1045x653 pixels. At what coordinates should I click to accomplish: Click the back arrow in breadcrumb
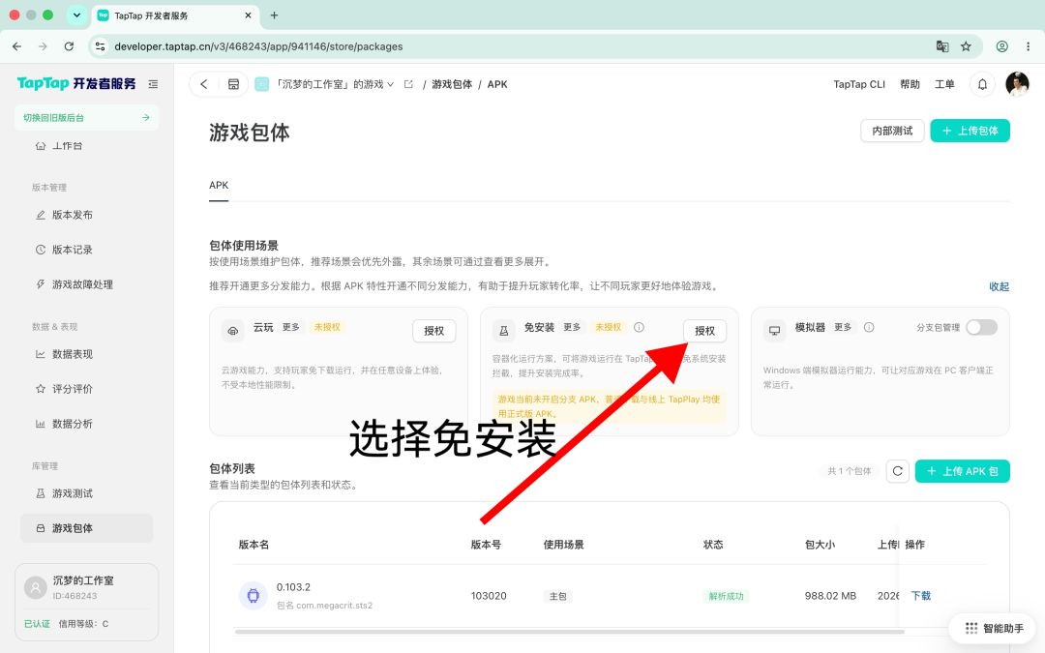pos(204,84)
